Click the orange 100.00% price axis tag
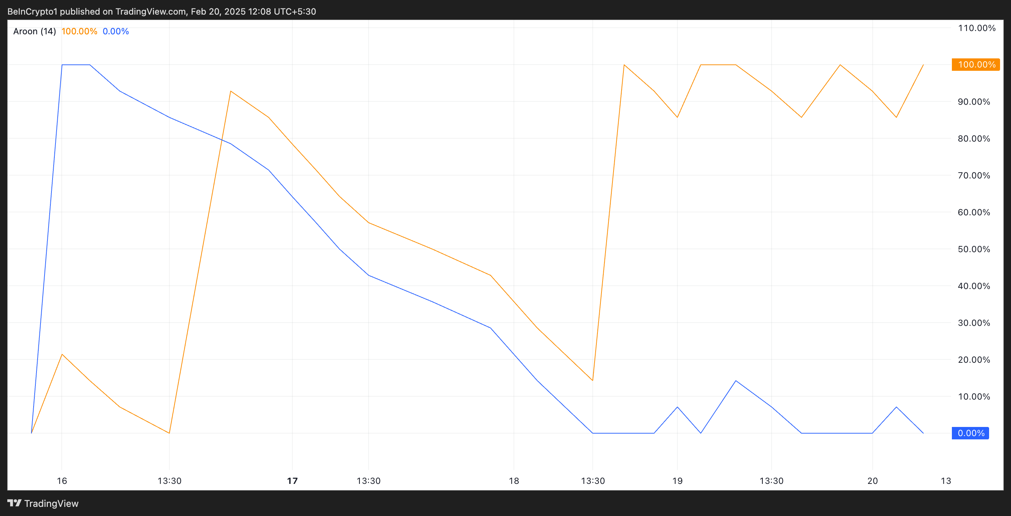Image resolution: width=1011 pixels, height=516 pixels. [x=975, y=65]
